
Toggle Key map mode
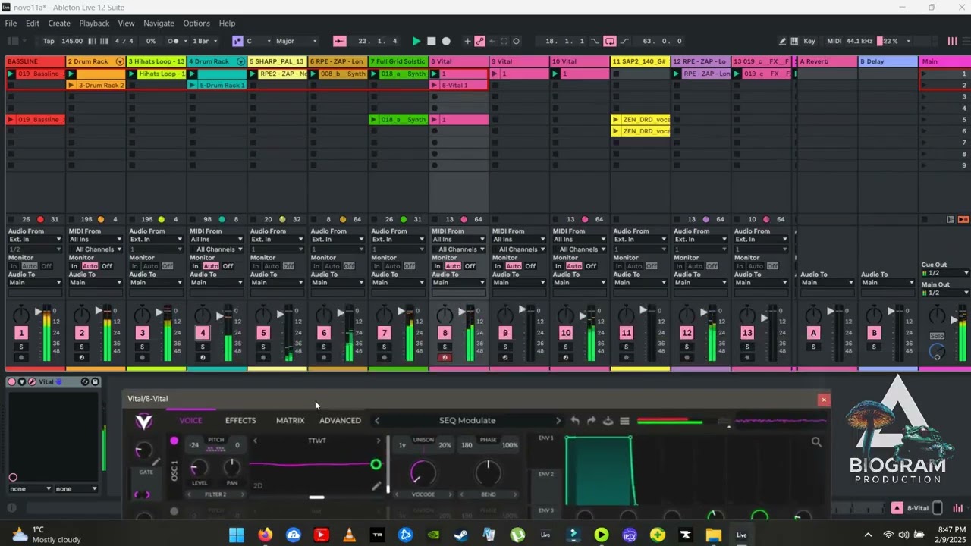tap(809, 41)
